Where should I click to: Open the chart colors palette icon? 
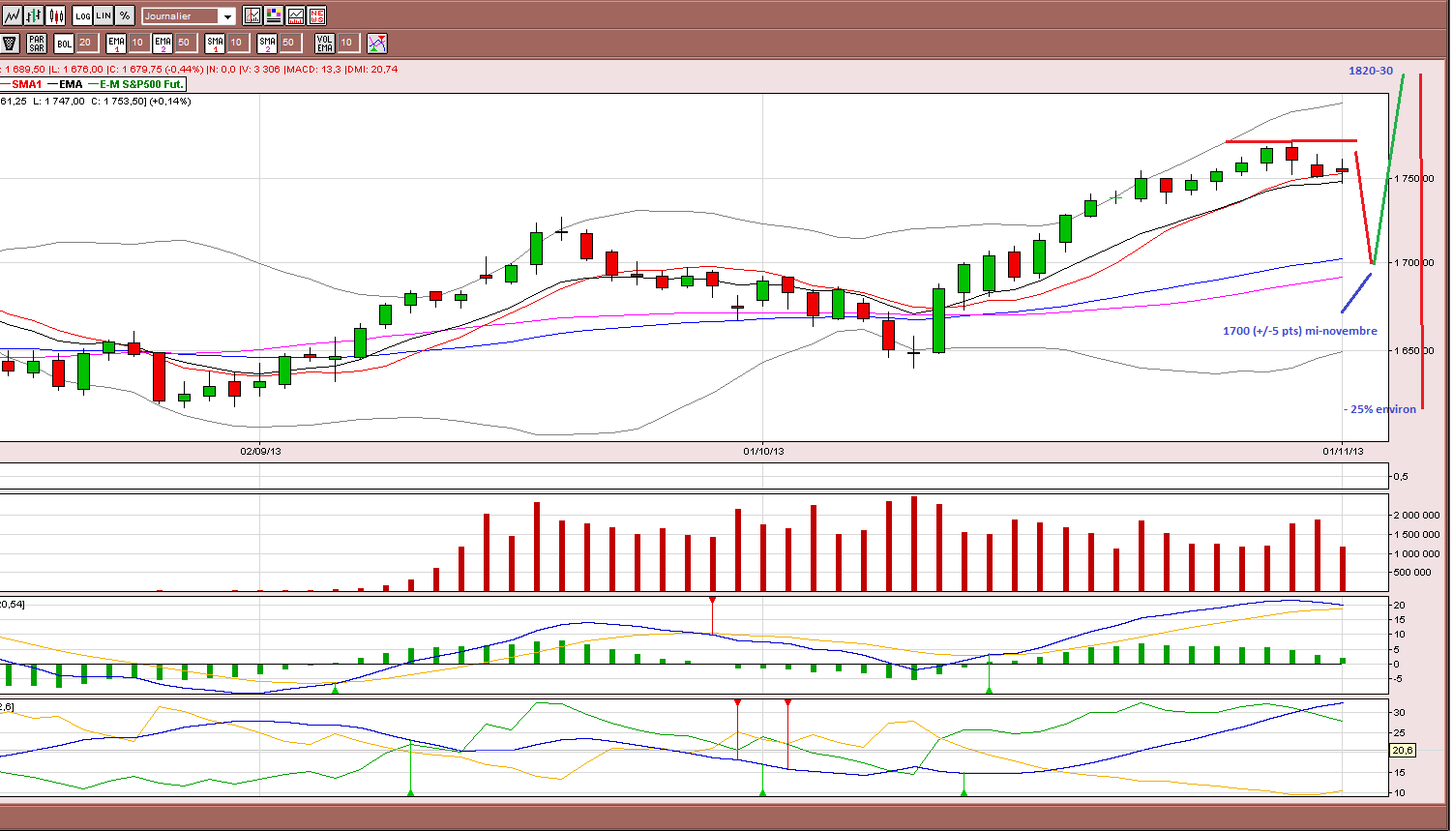click(274, 15)
